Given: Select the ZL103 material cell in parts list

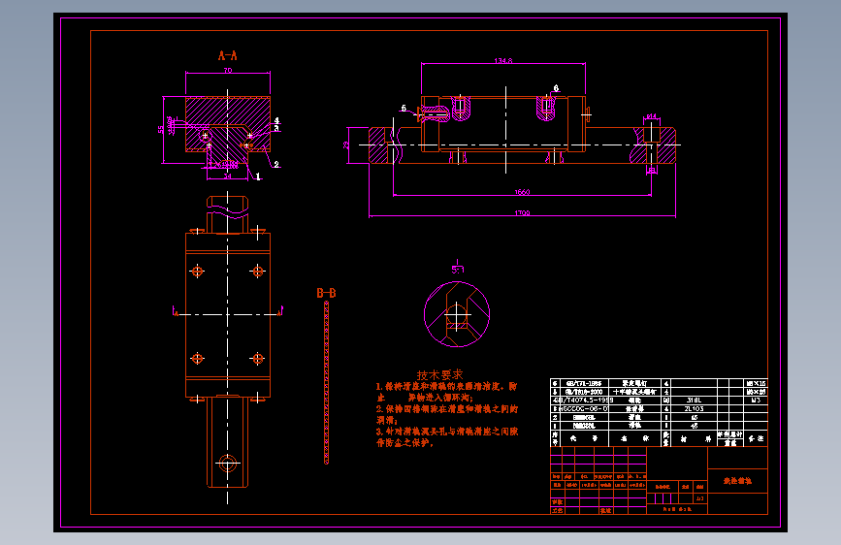Looking at the screenshot, I should click(x=694, y=409).
